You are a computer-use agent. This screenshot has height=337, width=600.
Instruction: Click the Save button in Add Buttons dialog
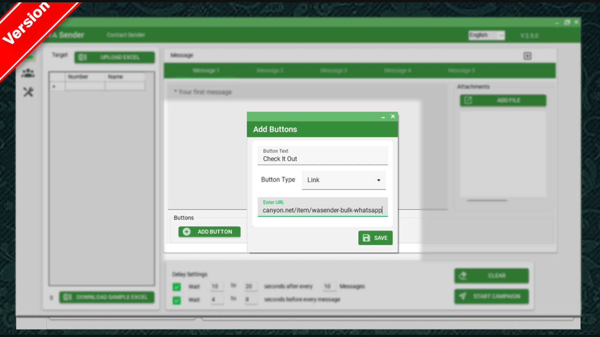point(375,238)
